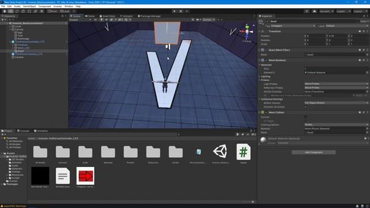Open the Materials folder in asset grid
Viewport: 370px width, 208px height.
[x=108, y=151]
